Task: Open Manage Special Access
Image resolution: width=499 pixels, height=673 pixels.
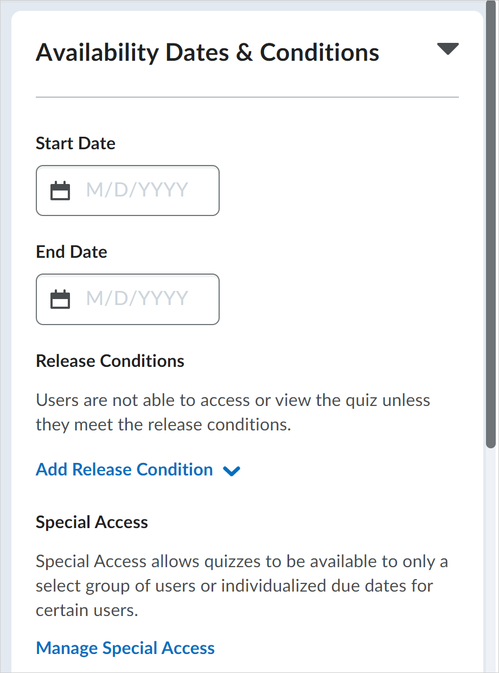Action: pos(125,648)
